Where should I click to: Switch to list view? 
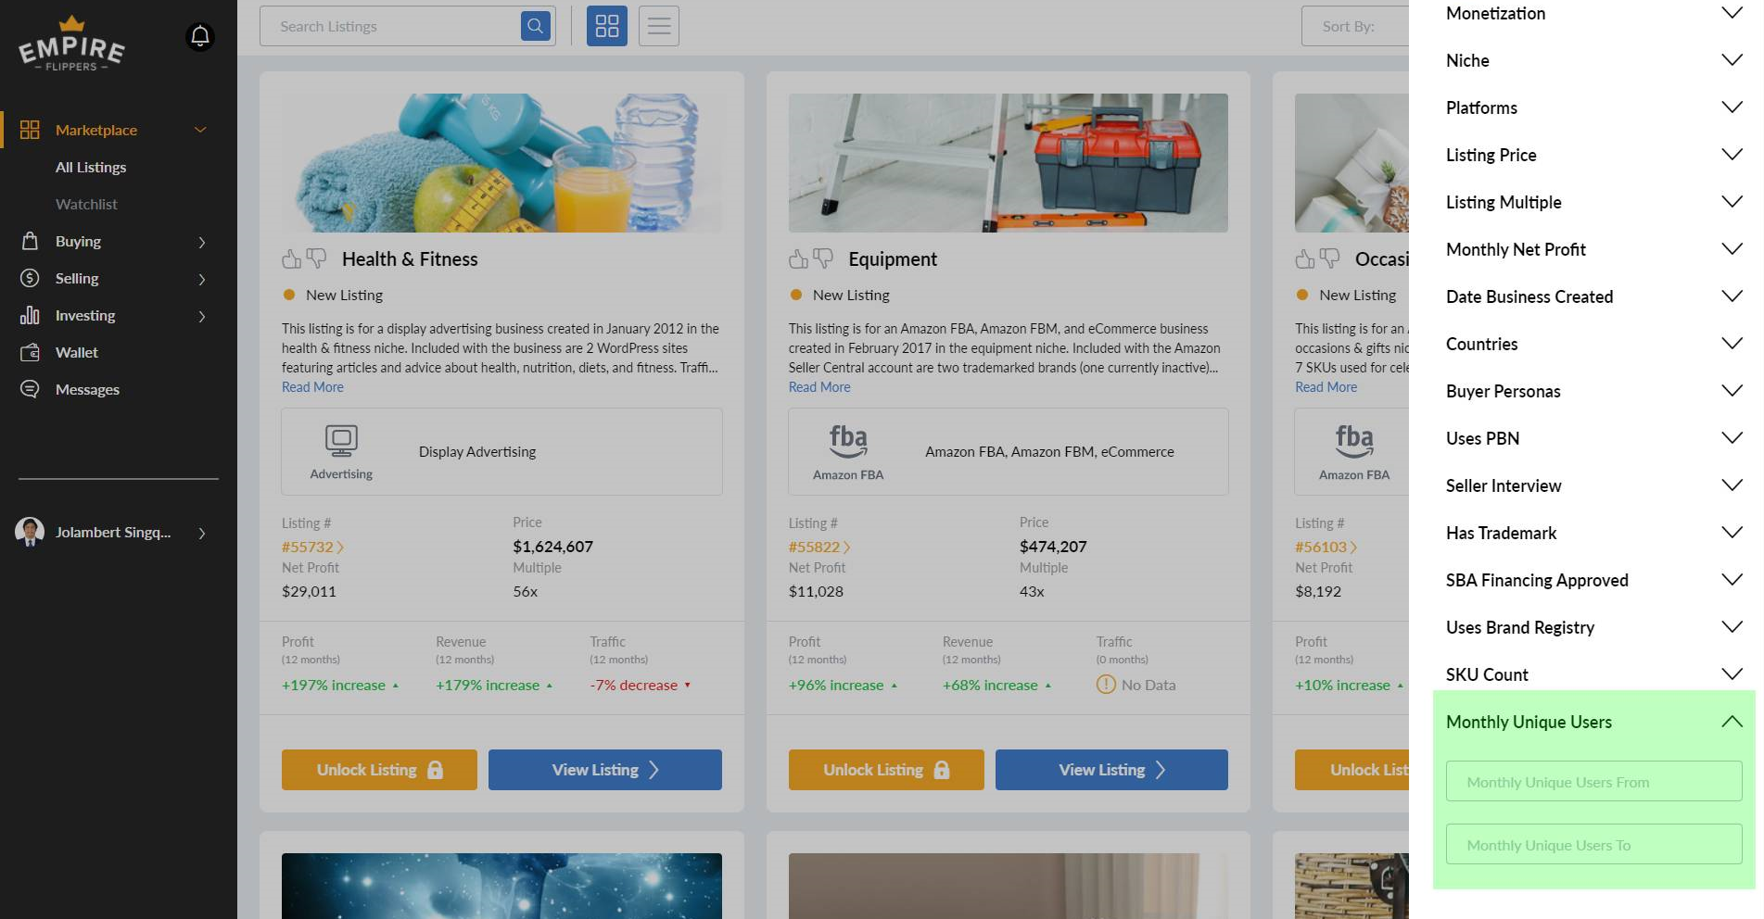[659, 26]
